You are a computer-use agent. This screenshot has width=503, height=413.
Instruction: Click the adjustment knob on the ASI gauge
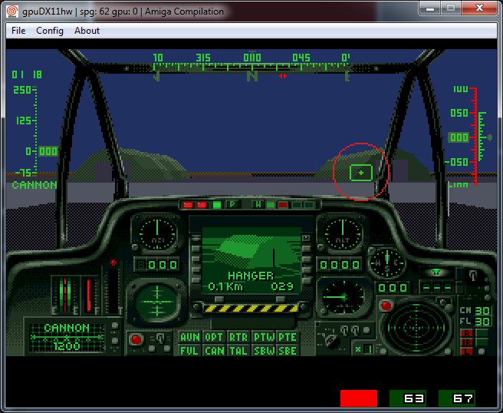pyautogui.click(x=135, y=247)
